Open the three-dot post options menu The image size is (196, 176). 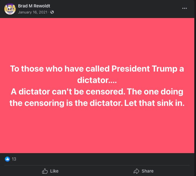point(185,8)
